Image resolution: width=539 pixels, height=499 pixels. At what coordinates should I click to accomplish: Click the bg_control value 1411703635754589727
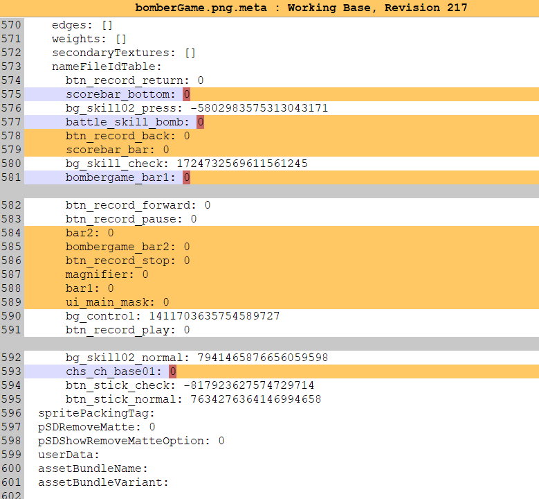point(214,316)
